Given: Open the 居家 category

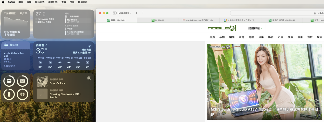Looking at the screenshot, I should point(319,37).
